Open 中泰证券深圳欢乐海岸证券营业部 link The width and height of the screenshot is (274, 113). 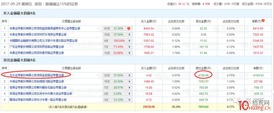38,35
